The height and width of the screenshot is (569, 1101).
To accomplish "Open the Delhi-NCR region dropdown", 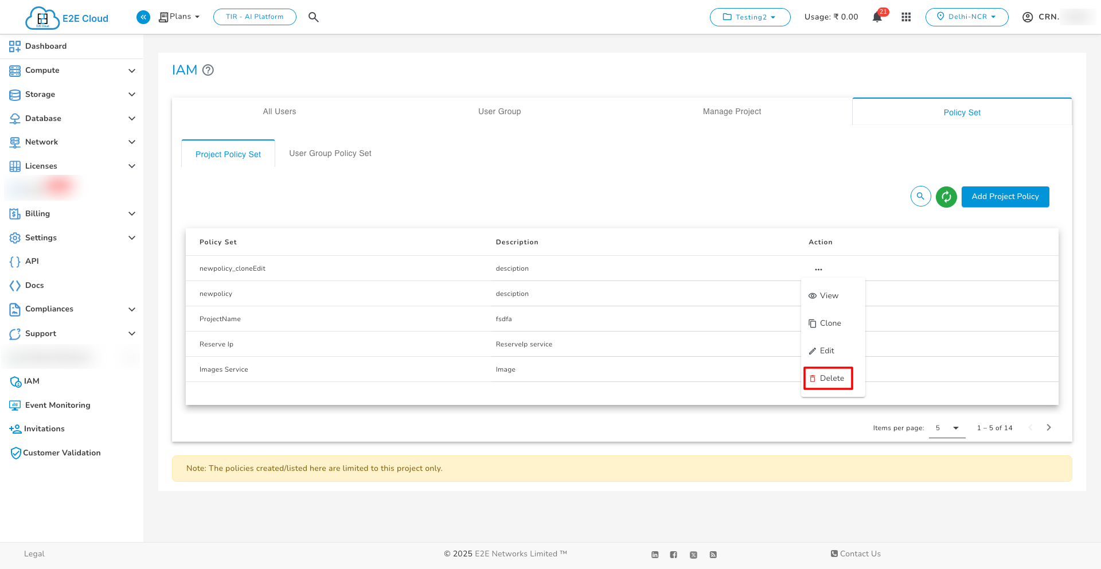I will coord(967,17).
